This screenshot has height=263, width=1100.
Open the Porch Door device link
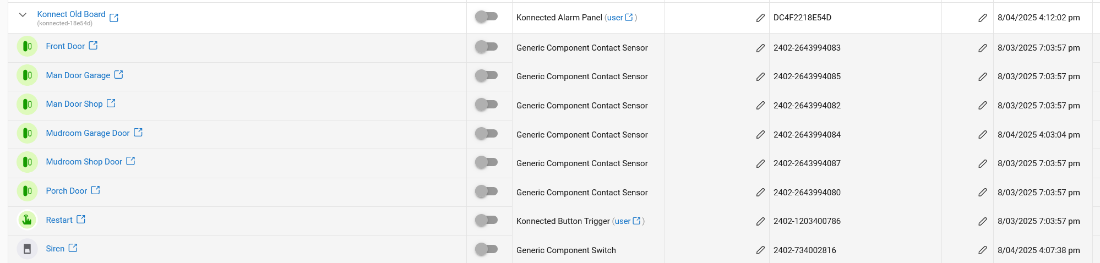click(x=67, y=191)
